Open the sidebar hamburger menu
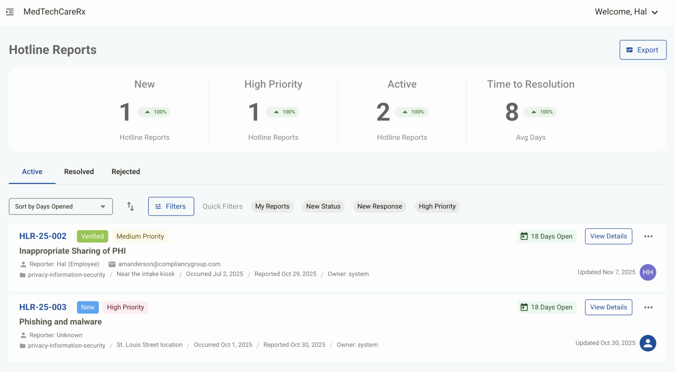The image size is (675, 372). tap(10, 12)
